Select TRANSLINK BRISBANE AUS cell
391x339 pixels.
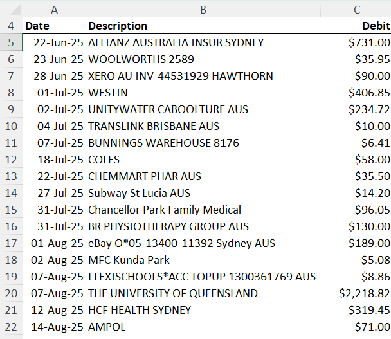click(203, 126)
